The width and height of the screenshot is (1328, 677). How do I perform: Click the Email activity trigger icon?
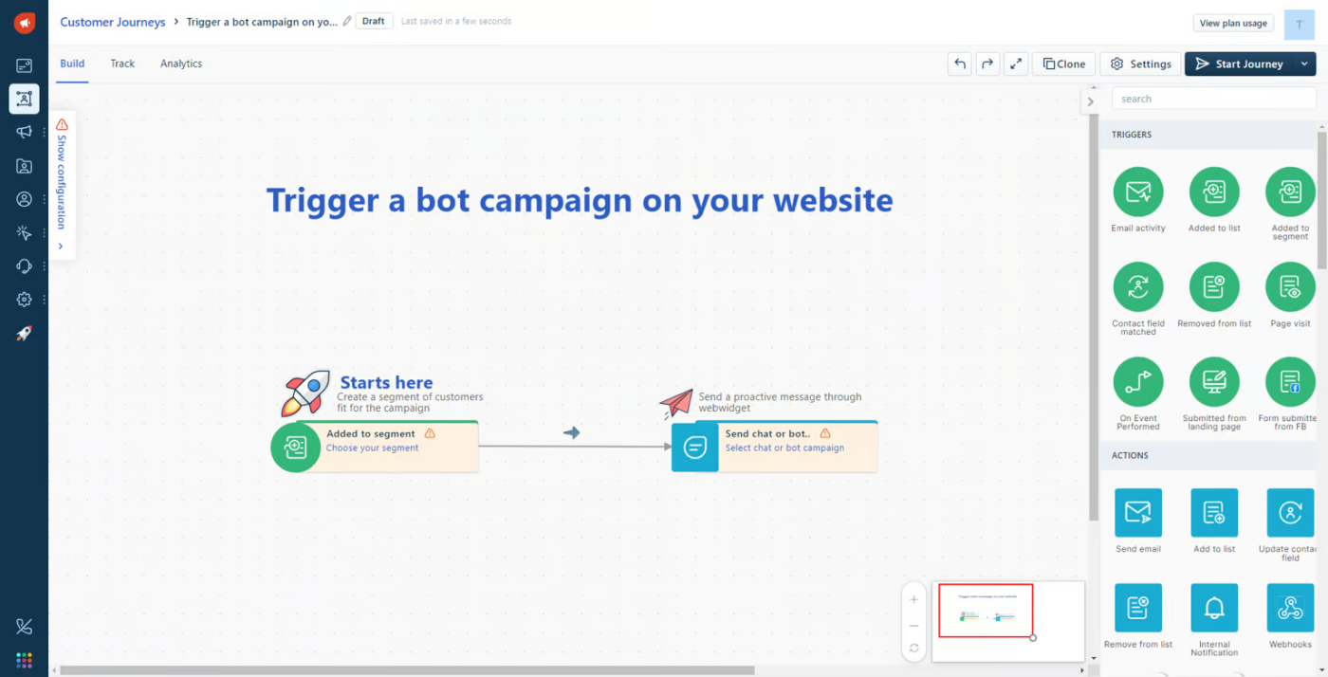1137,192
